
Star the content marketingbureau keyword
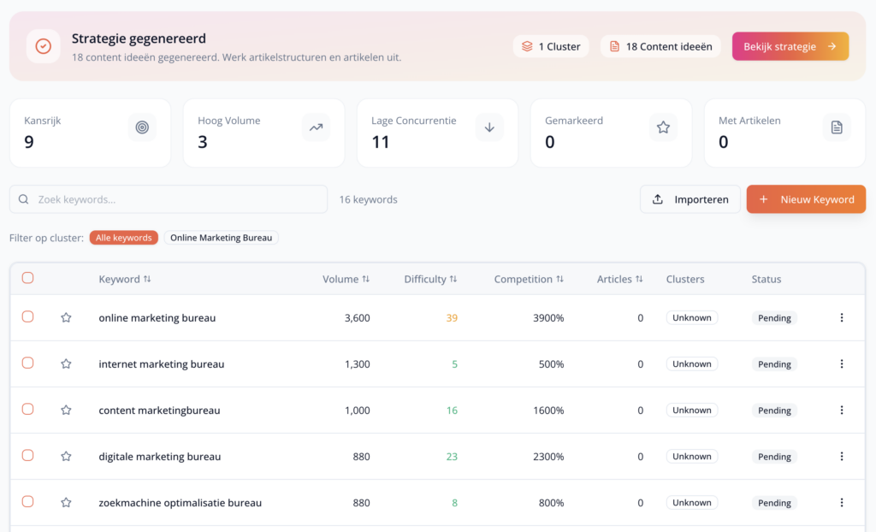click(x=66, y=410)
